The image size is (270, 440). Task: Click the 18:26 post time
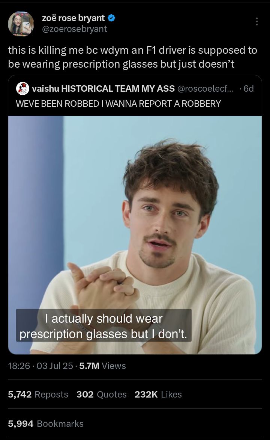[x=19, y=366]
